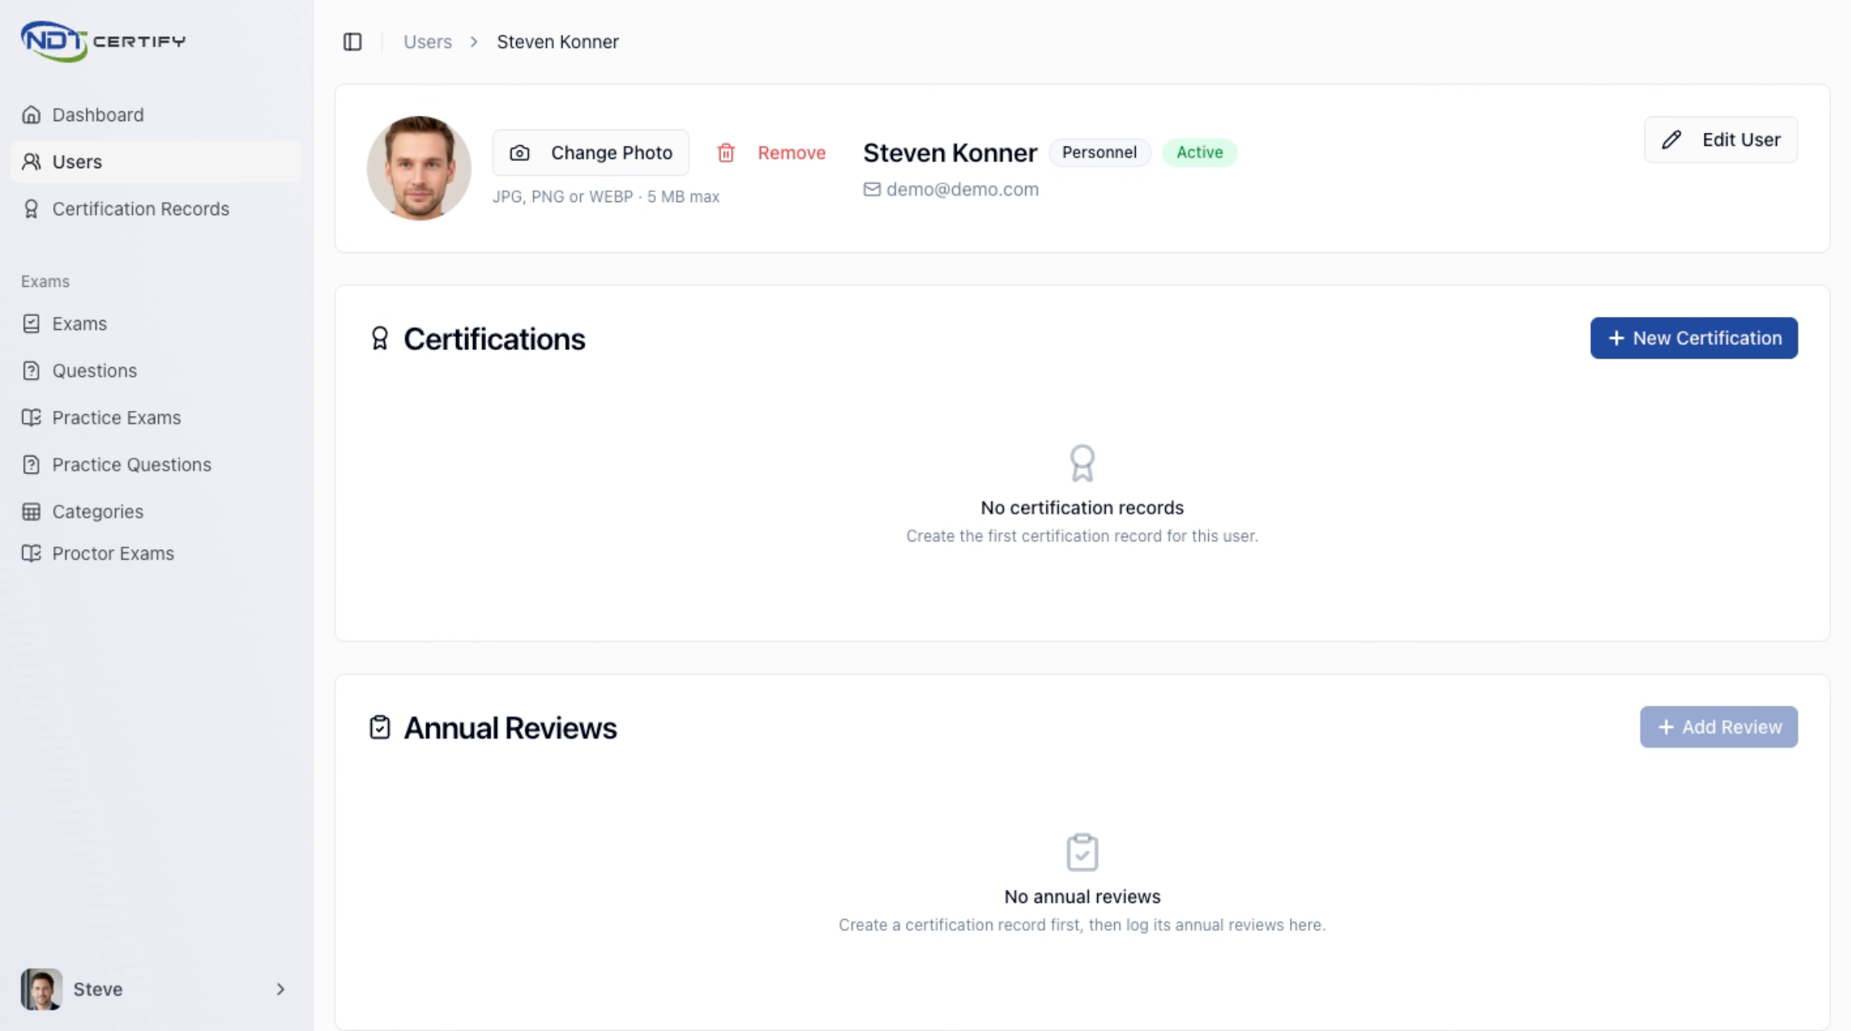Click the Certification Records award icon

tap(31, 209)
